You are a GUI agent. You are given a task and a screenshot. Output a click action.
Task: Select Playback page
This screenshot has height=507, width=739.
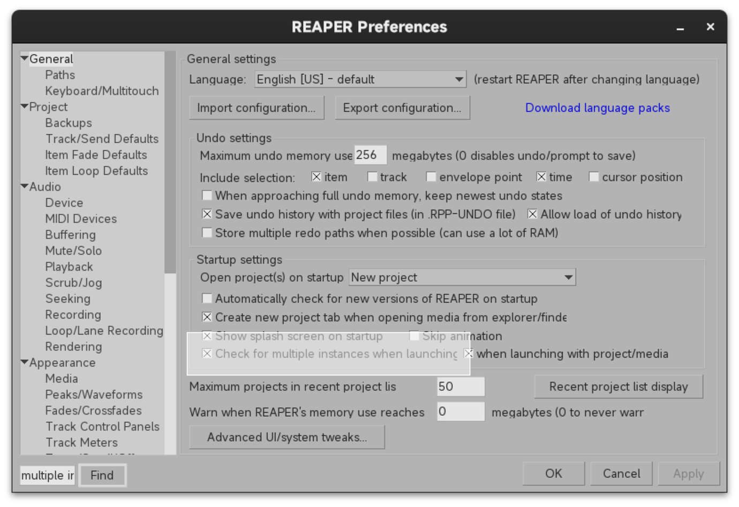click(x=69, y=267)
